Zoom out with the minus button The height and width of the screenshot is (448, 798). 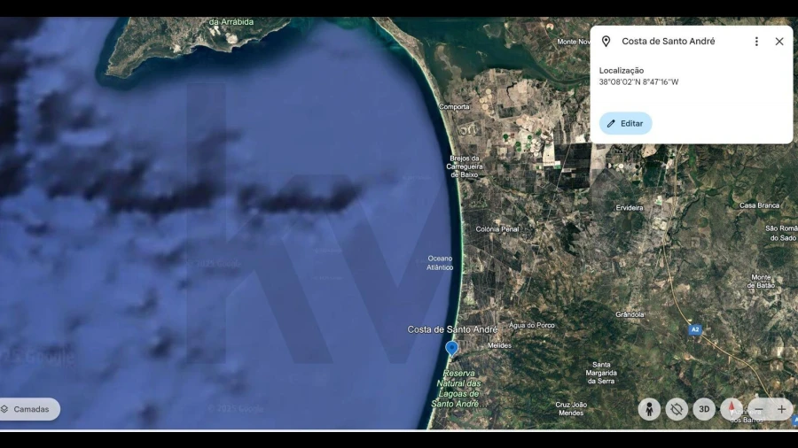(758, 409)
